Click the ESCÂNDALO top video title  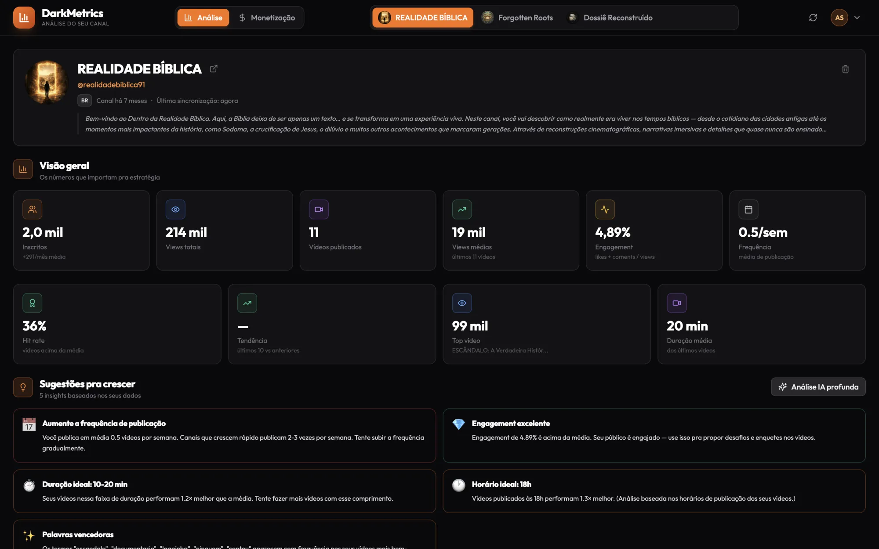(500, 350)
